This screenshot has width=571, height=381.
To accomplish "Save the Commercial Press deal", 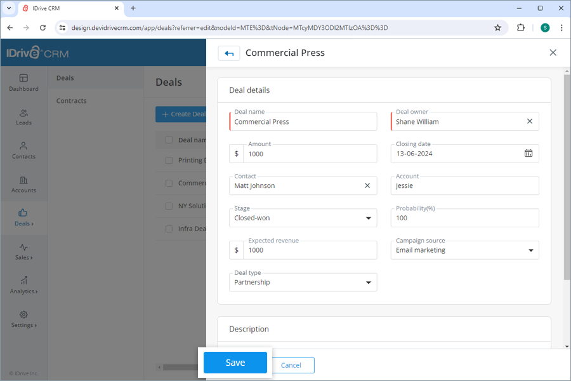I will (x=235, y=362).
